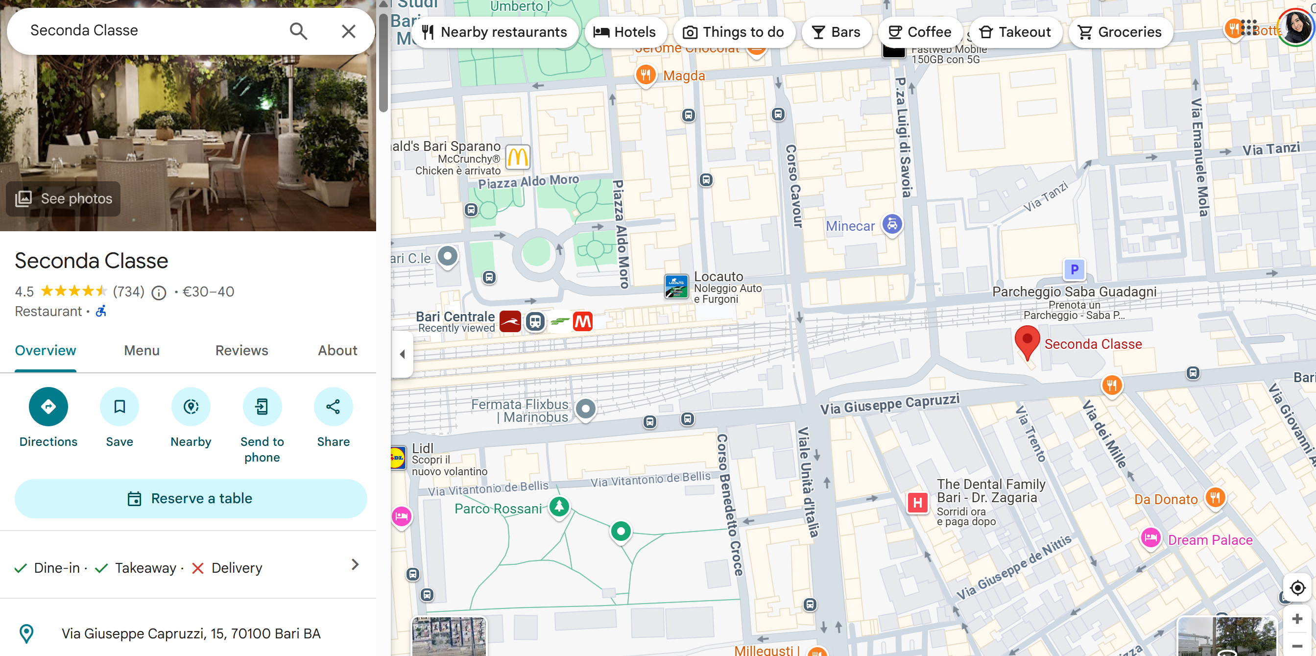Show rating info icon
This screenshot has height=656, width=1316.
pyautogui.click(x=159, y=293)
